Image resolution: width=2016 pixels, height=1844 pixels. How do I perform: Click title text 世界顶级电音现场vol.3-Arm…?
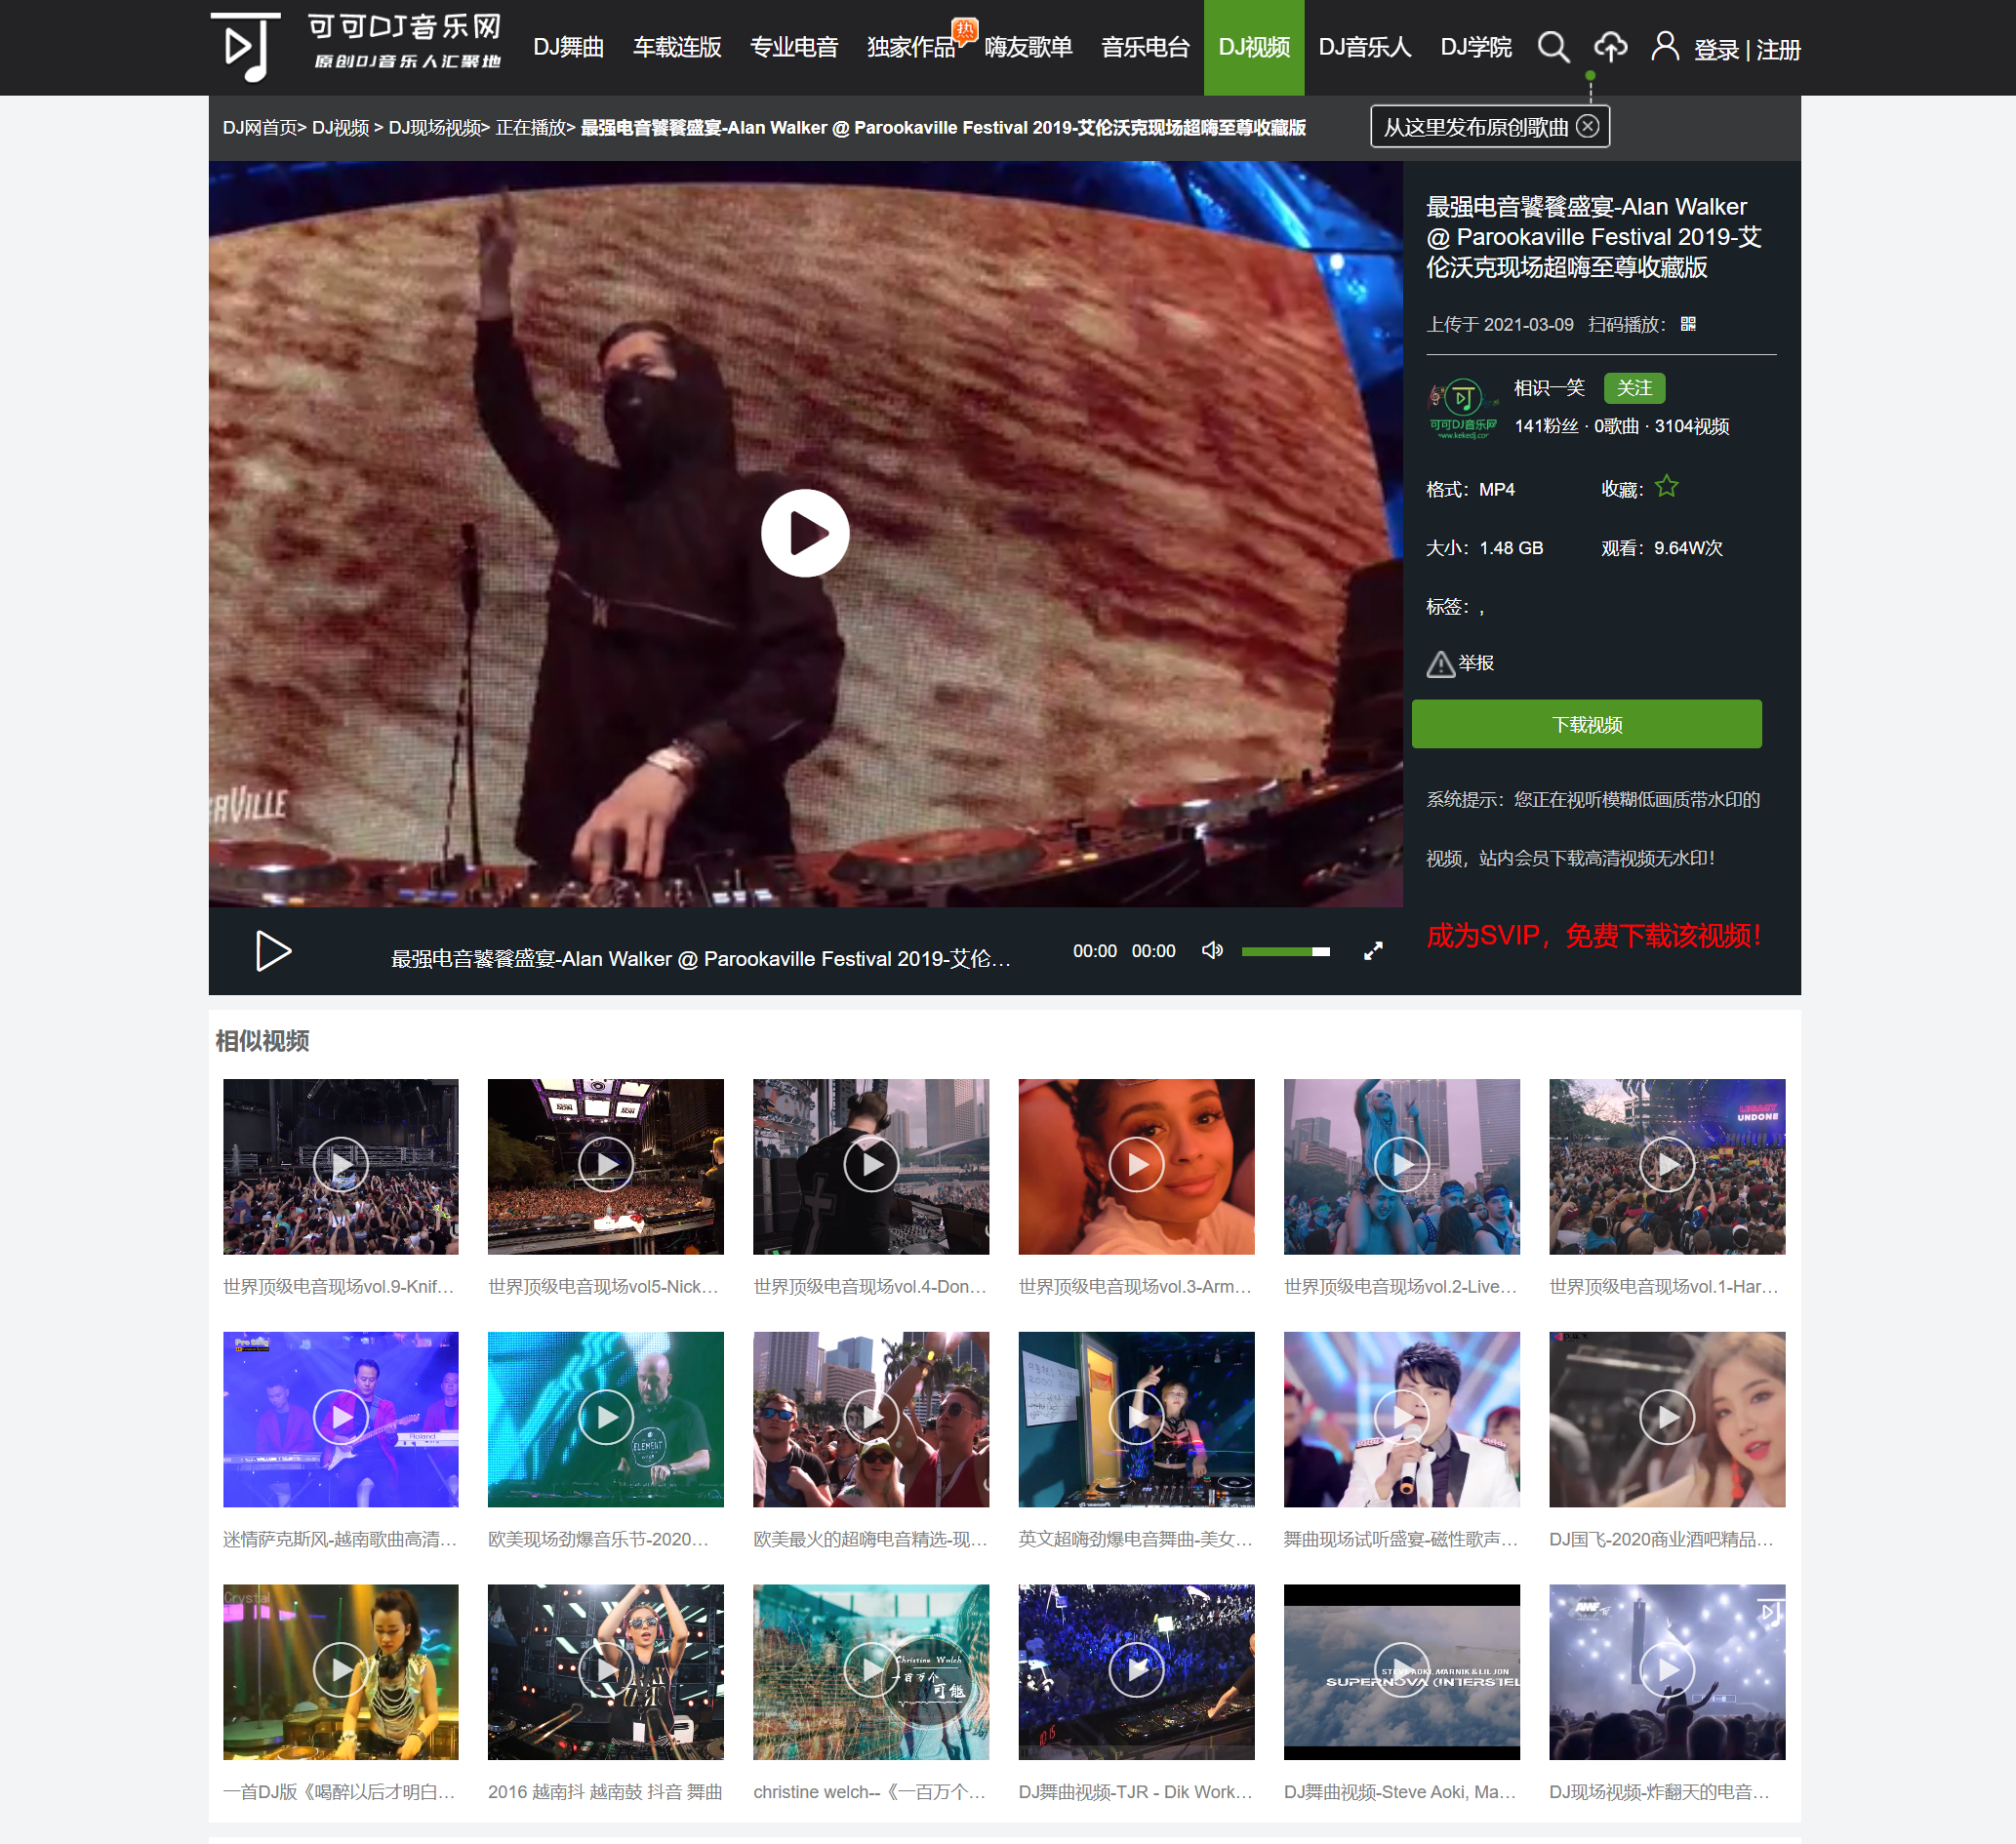1135,1287
